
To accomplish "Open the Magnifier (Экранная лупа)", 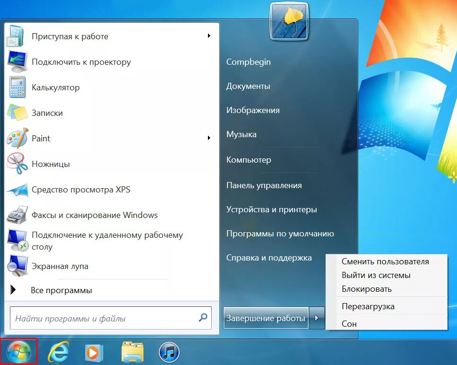I will pyautogui.click(x=60, y=266).
